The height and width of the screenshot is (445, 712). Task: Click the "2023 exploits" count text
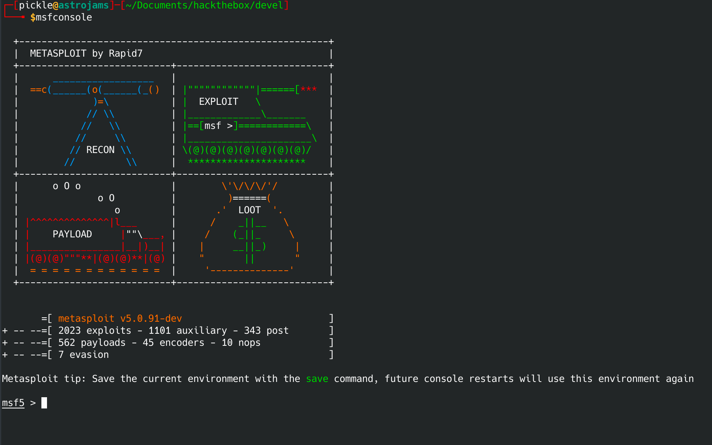94,331
